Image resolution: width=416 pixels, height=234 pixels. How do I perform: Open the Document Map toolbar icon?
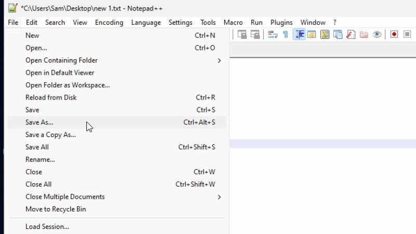324,35
